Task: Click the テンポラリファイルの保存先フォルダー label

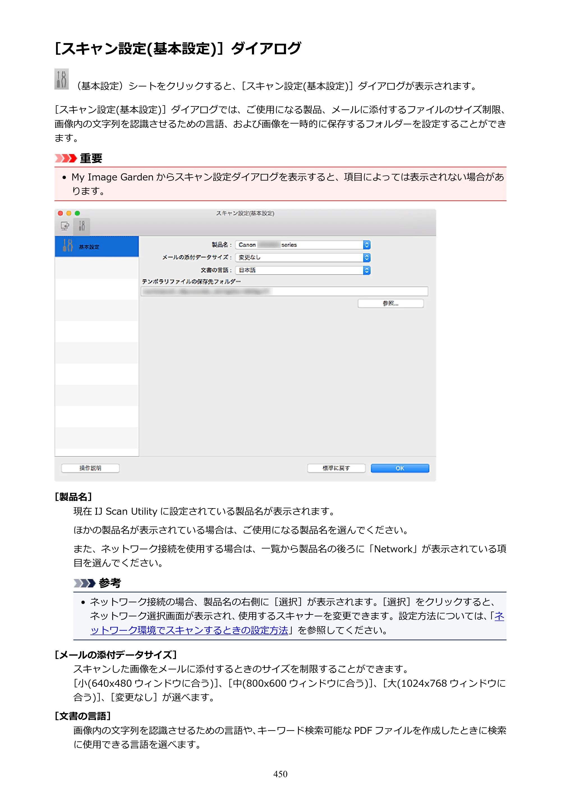Action: (x=192, y=282)
